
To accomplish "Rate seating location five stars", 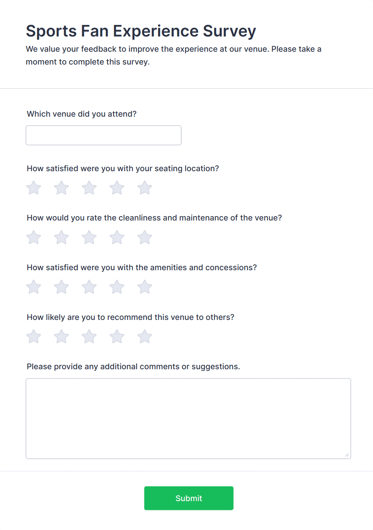I will coord(145,188).
